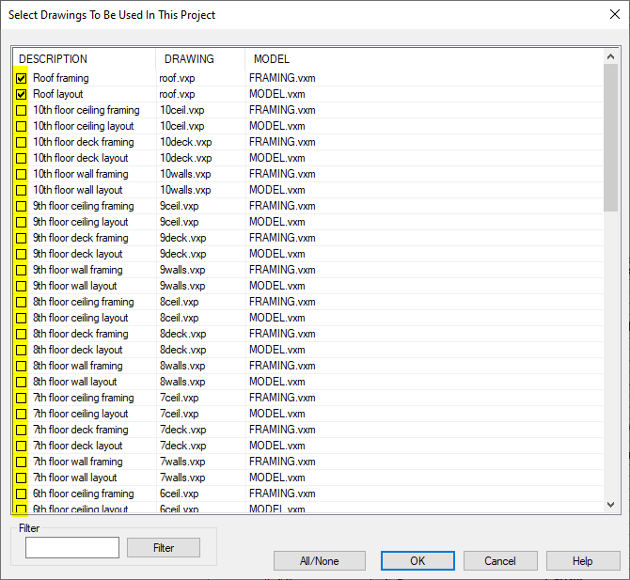The width and height of the screenshot is (630, 580).
Task: Tick the 6th floor ceiling framing checkbox
Action: tap(21, 494)
